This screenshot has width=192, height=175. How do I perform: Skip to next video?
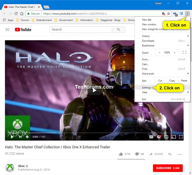click(20, 137)
